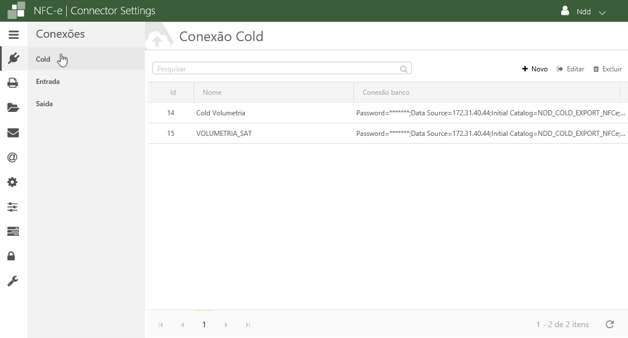
Task: Open the plug connections sidebar icon
Action: point(13,58)
